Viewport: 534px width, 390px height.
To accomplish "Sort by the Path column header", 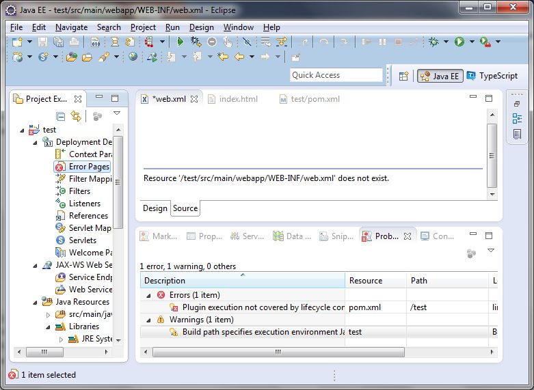I will [x=447, y=281].
